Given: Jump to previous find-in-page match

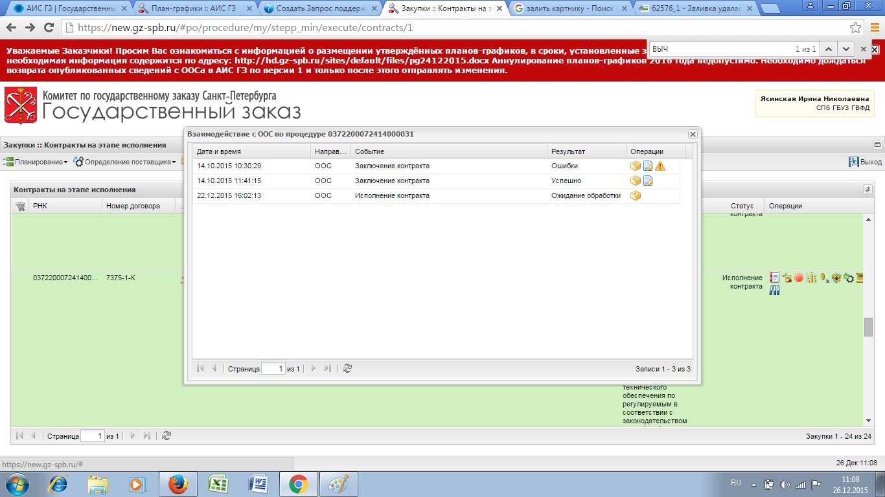Looking at the screenshot, I should tap(829, 49).
